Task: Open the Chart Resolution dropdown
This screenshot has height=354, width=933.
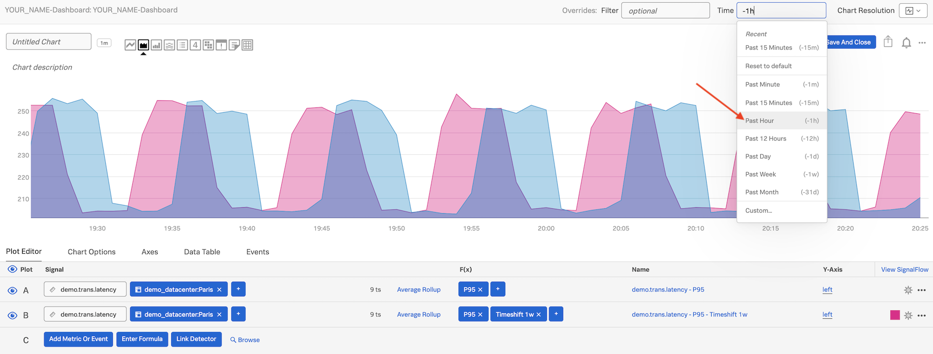Action: [912, 10]
